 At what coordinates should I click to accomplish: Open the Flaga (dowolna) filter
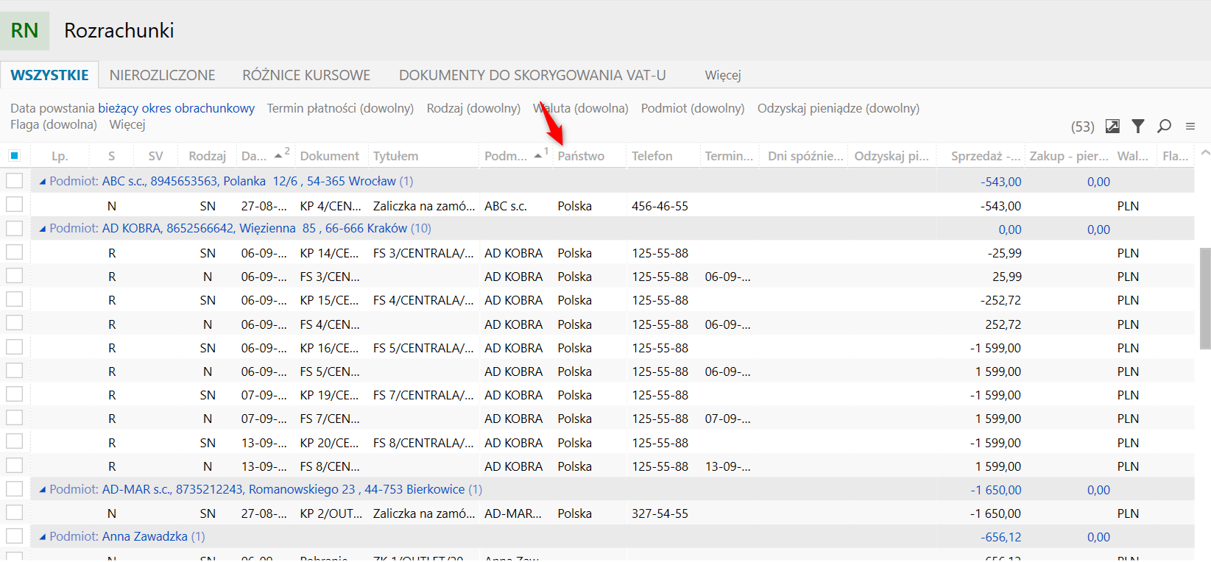click(54, 124)
